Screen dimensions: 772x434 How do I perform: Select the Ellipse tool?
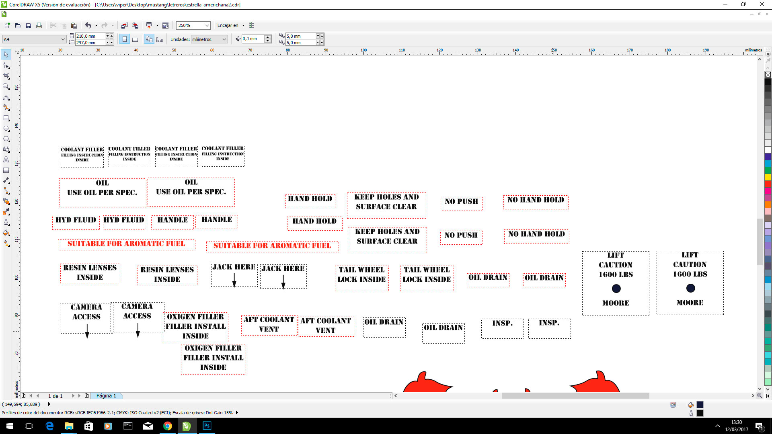pyautogui.click(x=6, y=129)
